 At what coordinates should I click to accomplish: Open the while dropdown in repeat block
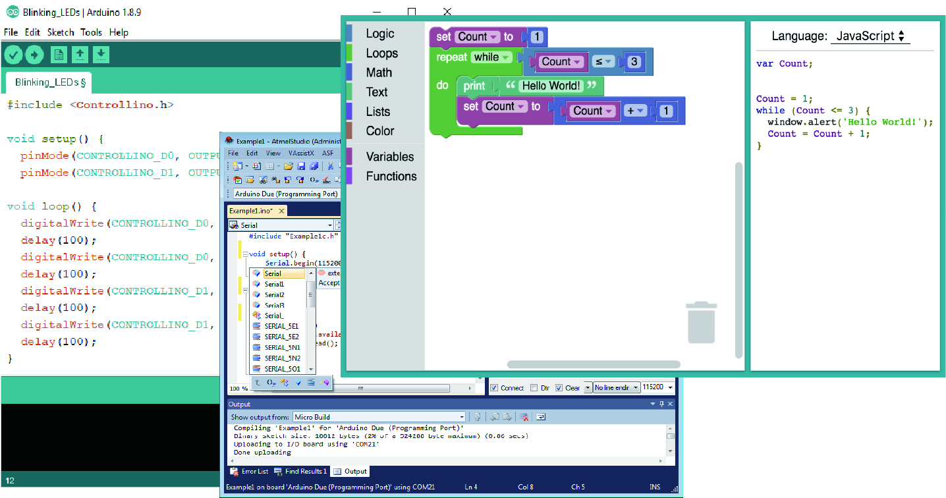point(491,57)
